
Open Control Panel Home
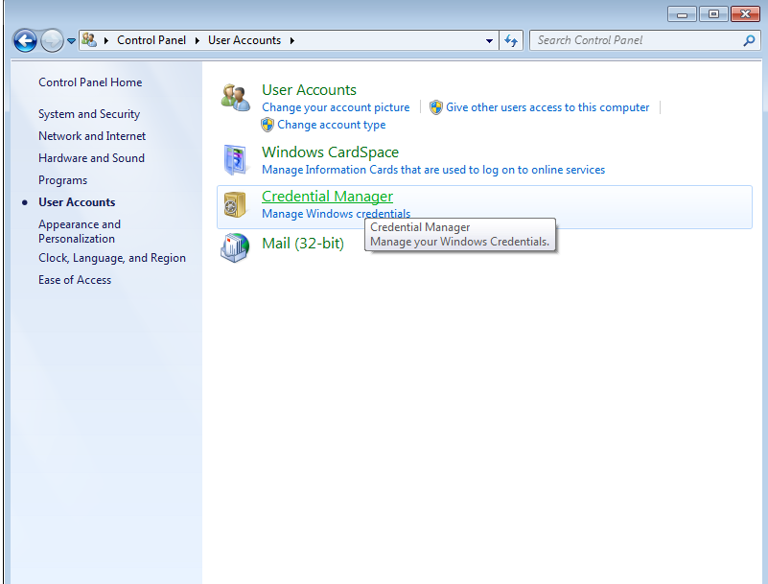[90, 82]
